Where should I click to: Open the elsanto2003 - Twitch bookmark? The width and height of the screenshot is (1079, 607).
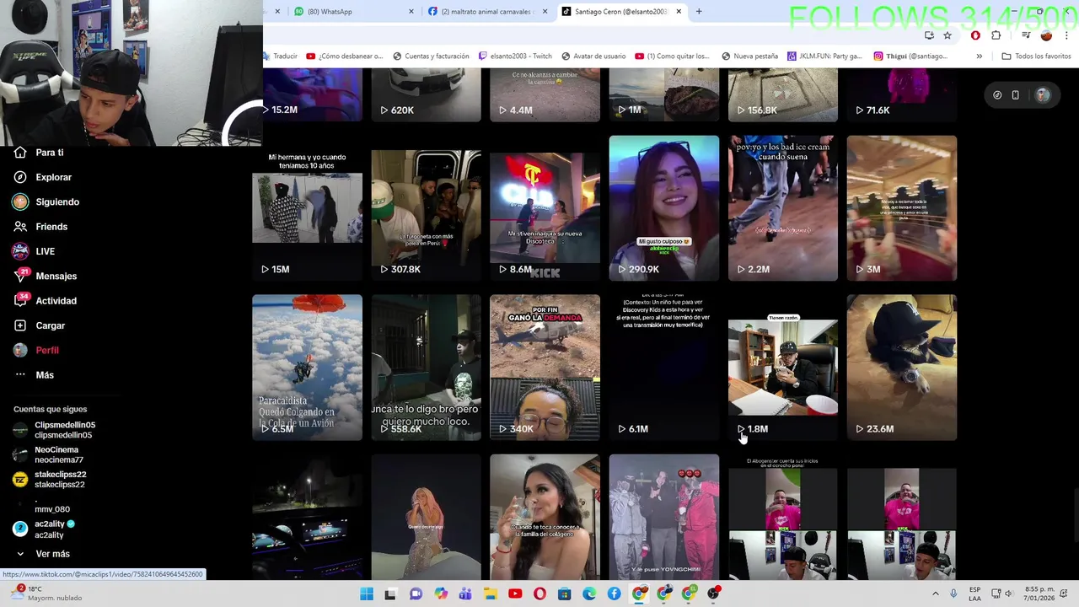(515, 56)
